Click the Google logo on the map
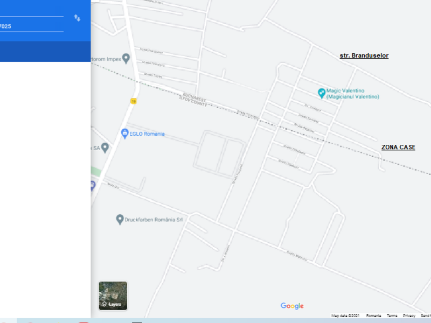This screenshot has height=323, width=431. [x=292, y=306]
